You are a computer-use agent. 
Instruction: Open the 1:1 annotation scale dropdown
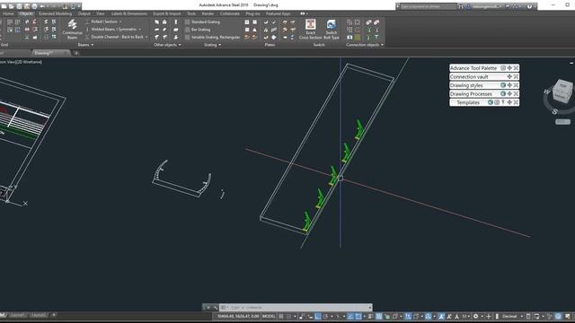(466, 316)
